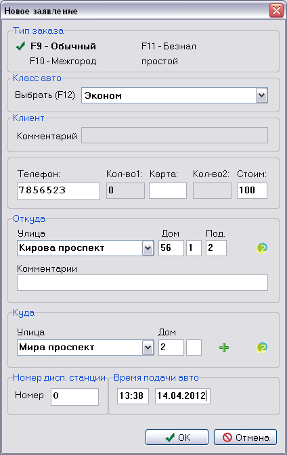Click the Новое заявление title text
This screenshot has height=455, width=287.
(41, 11)
